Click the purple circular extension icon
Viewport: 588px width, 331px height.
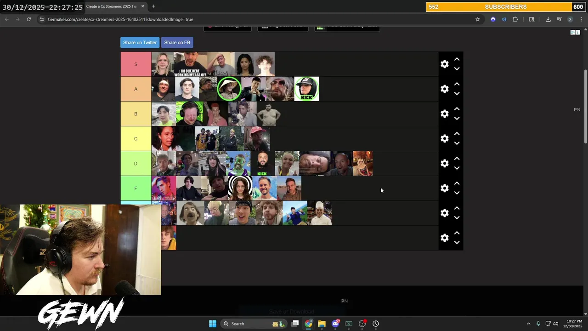tap(493, 19)
